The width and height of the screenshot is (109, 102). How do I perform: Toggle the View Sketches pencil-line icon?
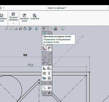click(x=44, y=63)
